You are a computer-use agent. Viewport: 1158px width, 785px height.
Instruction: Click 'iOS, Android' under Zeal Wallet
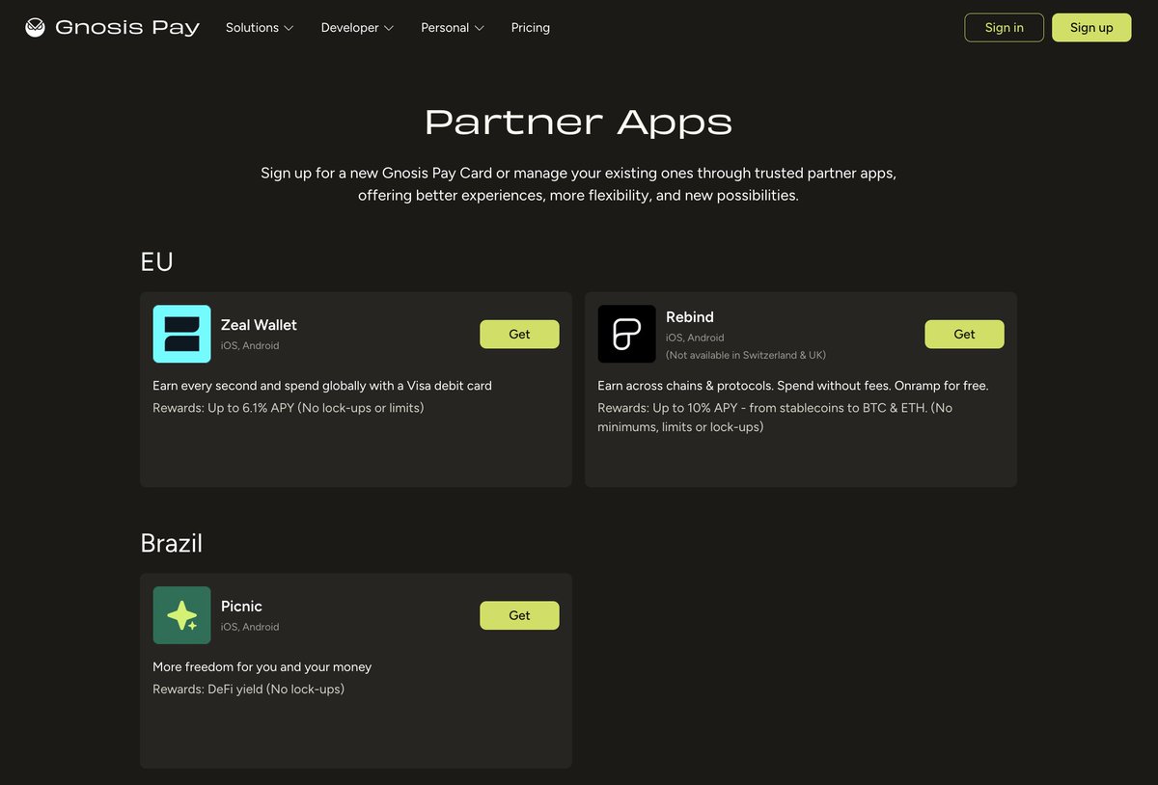click(x=250, y=346)
